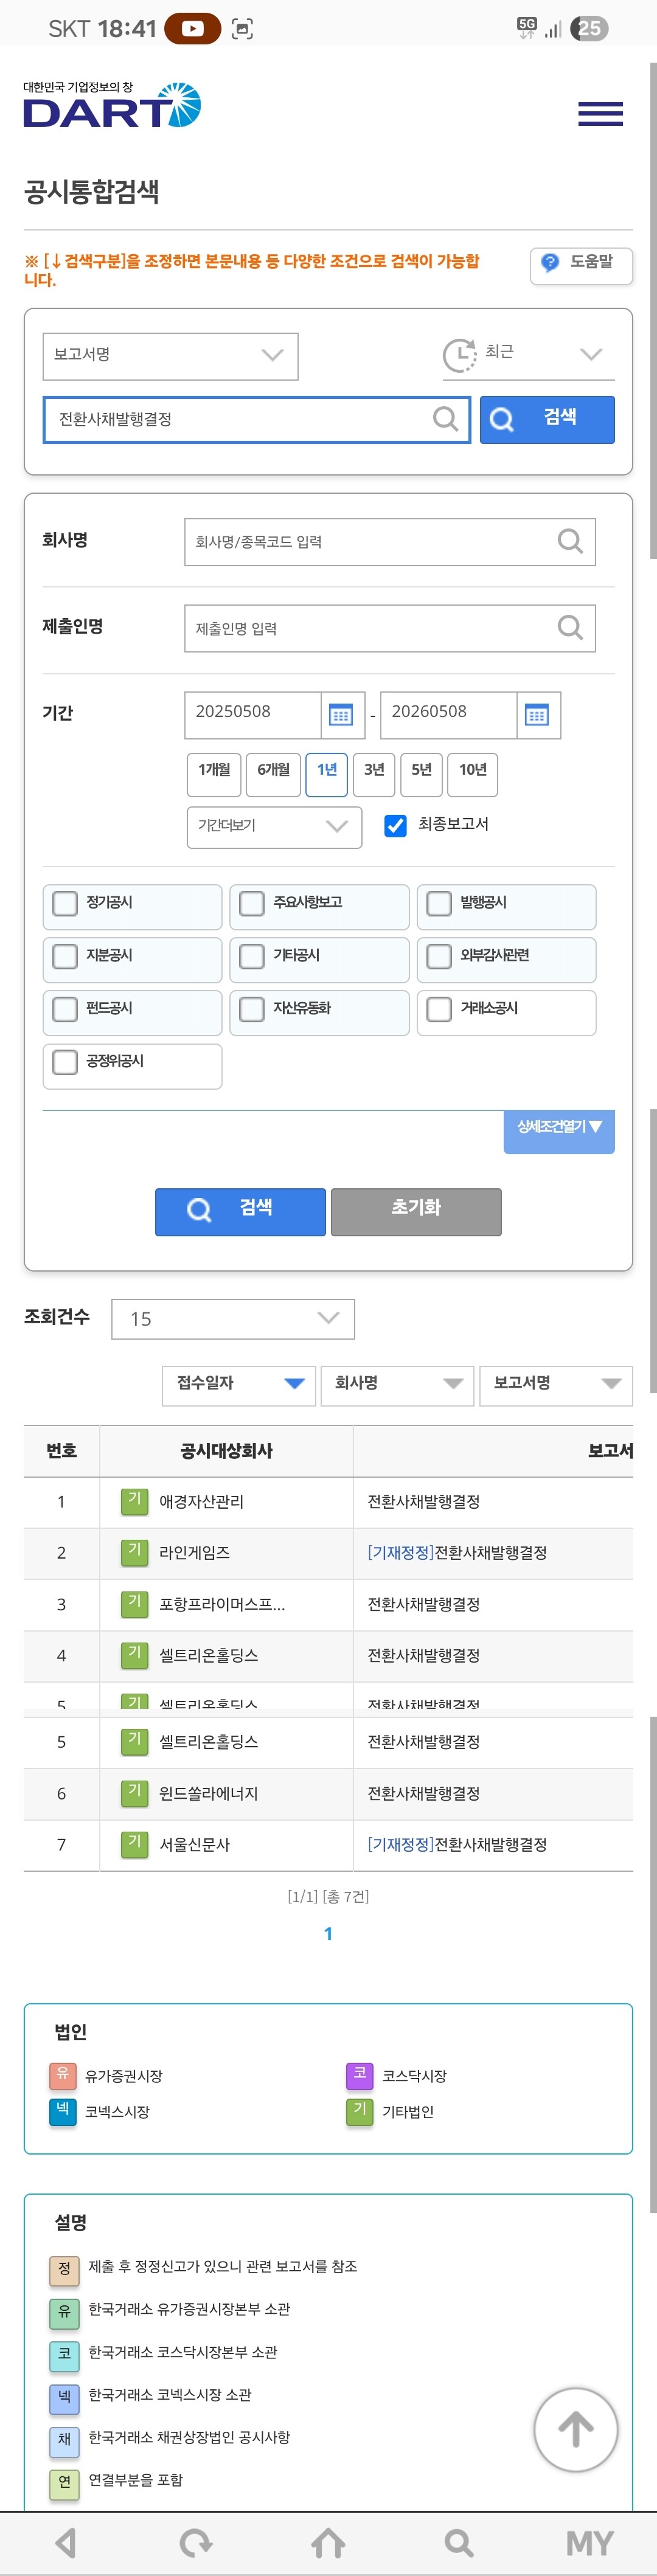Uncheck the 최종보고서 checkbox
The height and width of the screenshot is (2576, 657).
(396, 825)
